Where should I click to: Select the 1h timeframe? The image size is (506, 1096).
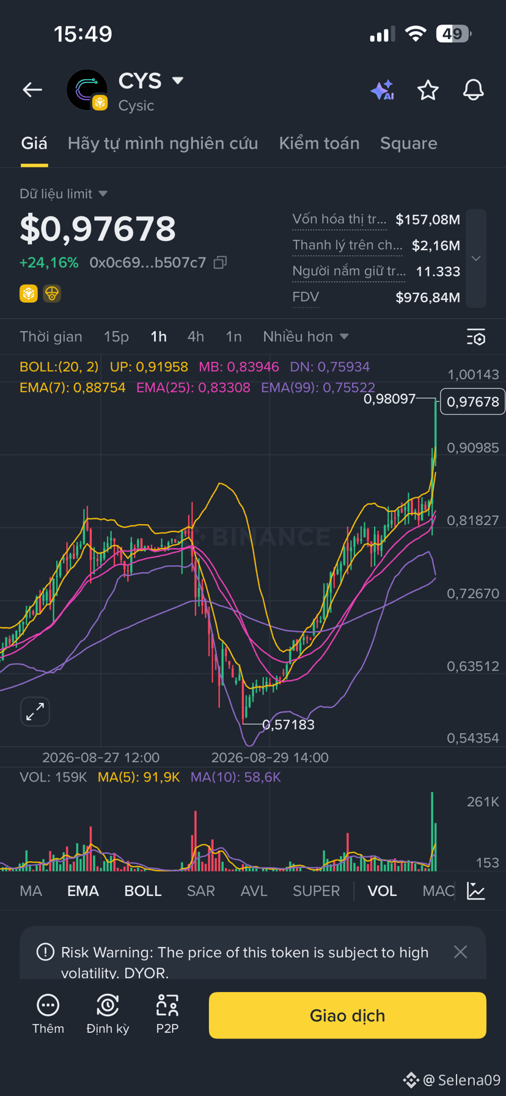click(158, 336)
